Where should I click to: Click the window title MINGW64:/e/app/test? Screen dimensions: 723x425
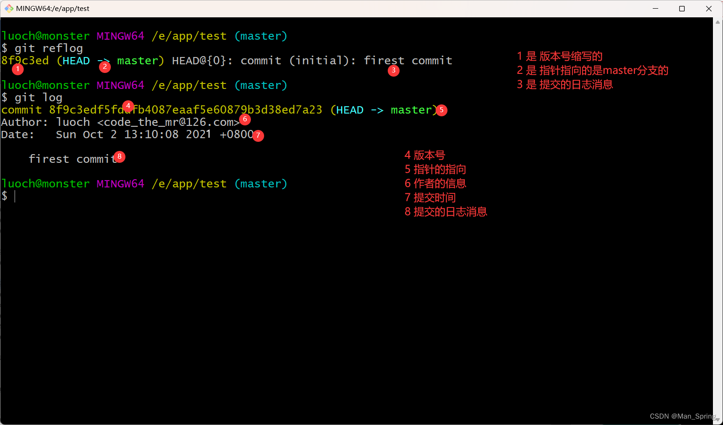pyautogui.click(x=52, y=8)
